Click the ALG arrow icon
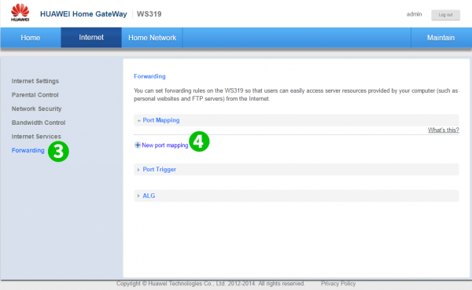Screen dimensions: 472x290 (138, 196)
